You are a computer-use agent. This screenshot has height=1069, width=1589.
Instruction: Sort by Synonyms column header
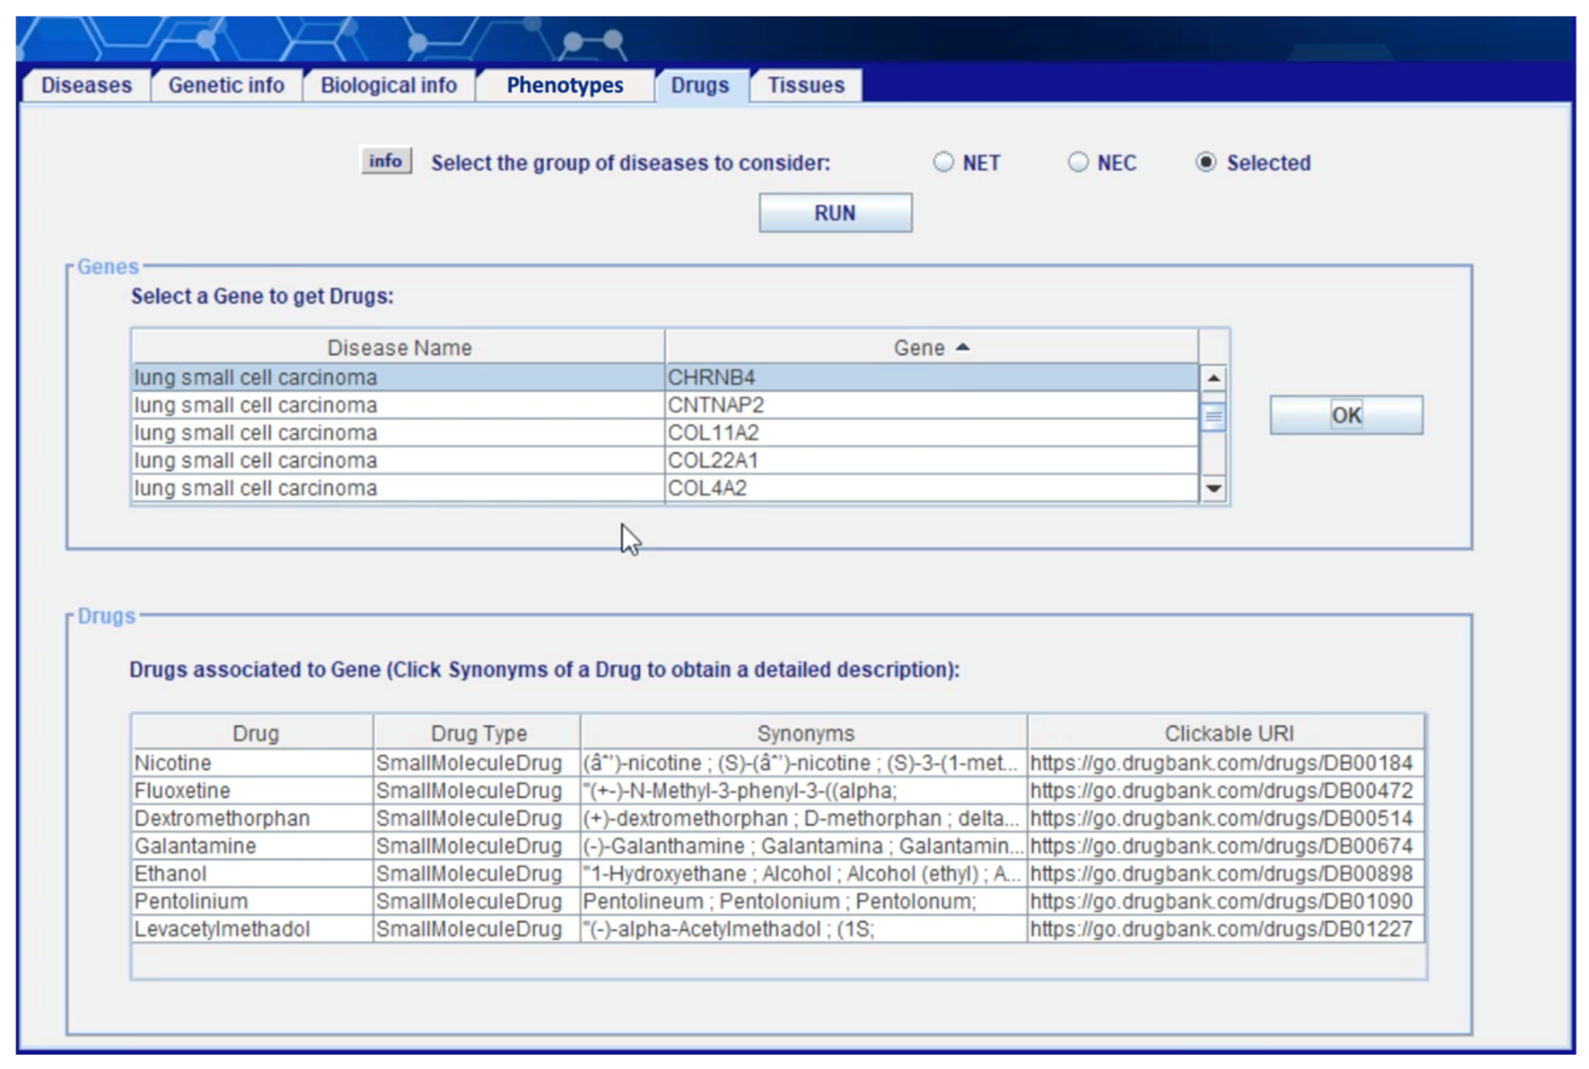click(805, 733)
